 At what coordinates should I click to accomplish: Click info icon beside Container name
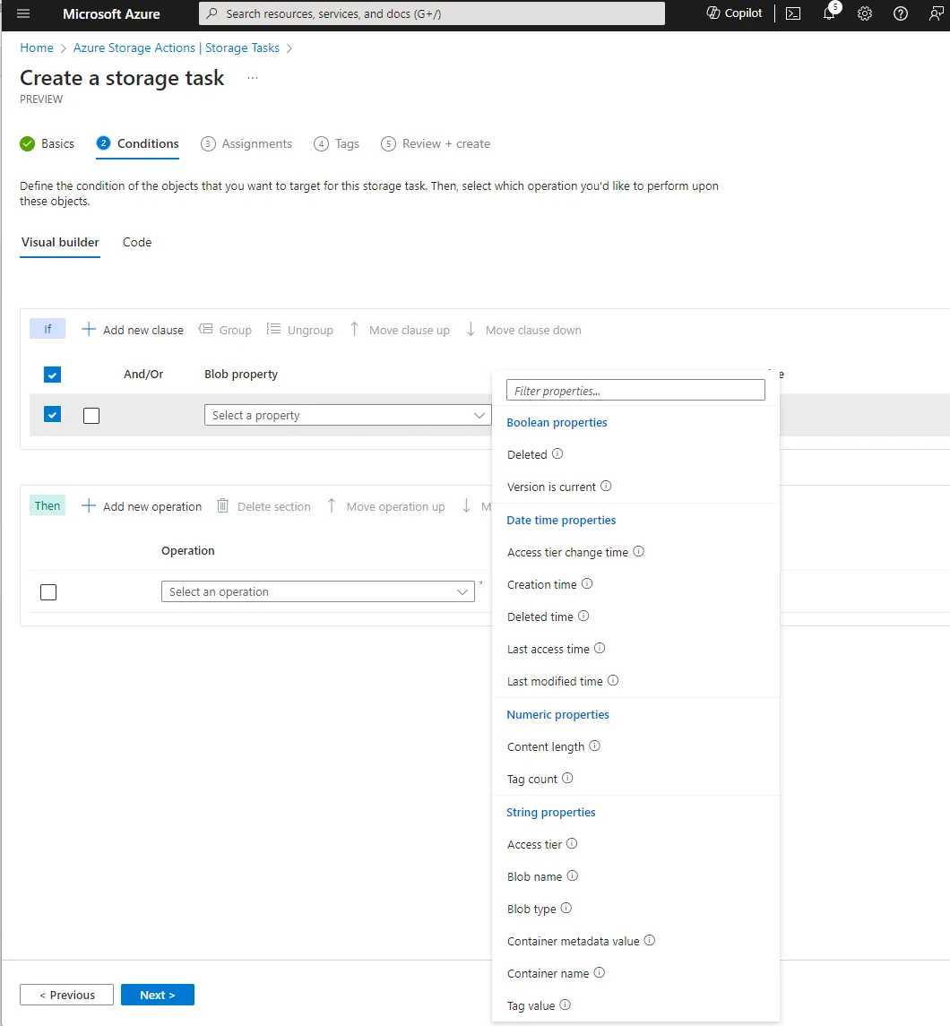click(600, 972)
